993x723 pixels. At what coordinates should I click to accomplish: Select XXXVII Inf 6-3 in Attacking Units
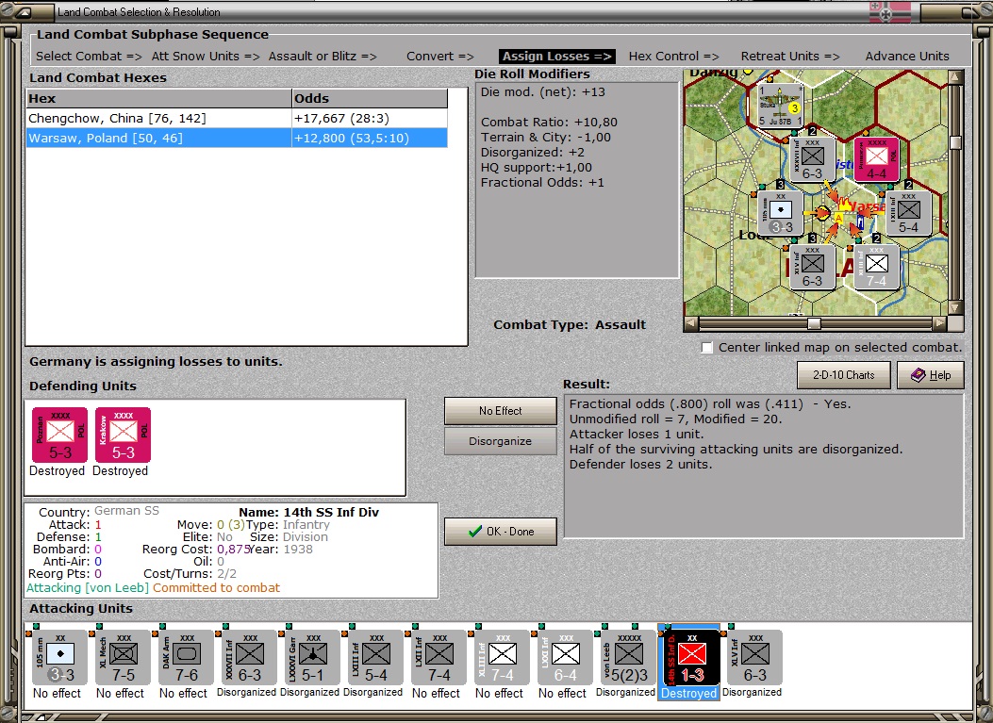click(250, 658)
